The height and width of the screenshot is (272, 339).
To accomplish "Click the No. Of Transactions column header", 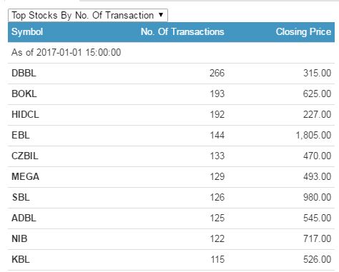I will pos(182,31).
